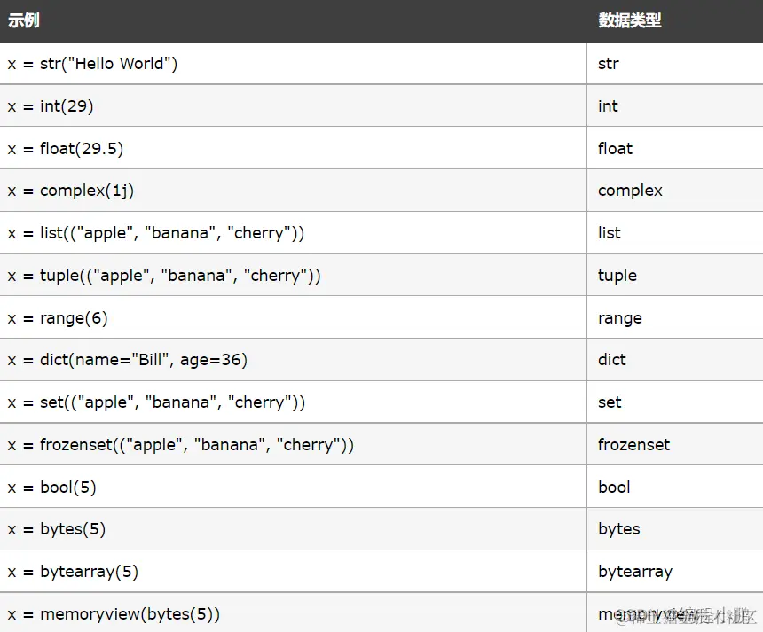
Task: Click the 示例 column header
Action: 24,20
